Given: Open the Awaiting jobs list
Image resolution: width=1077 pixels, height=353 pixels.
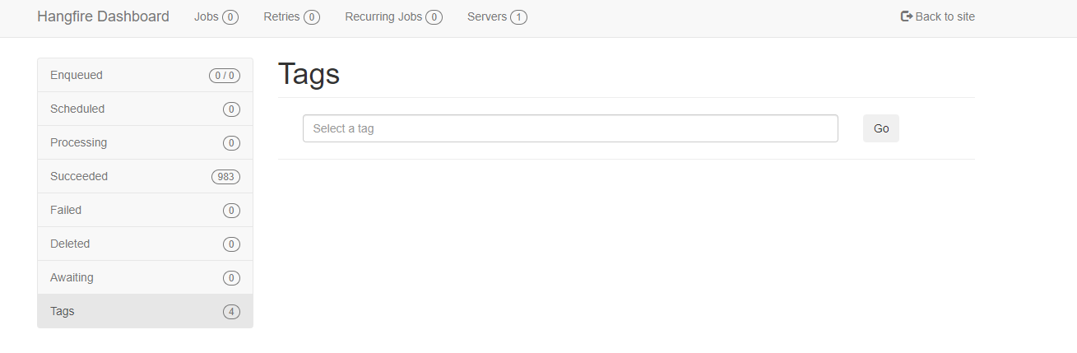Looking at the screenshot, I should click(x=145, y=277).
